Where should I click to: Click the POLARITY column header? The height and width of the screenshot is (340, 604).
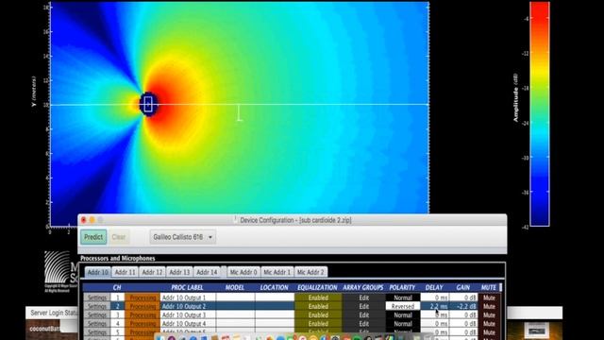402,287
